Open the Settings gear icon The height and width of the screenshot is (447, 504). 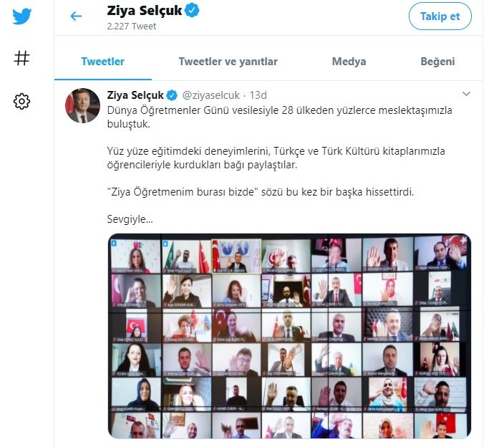coord(22,102)
